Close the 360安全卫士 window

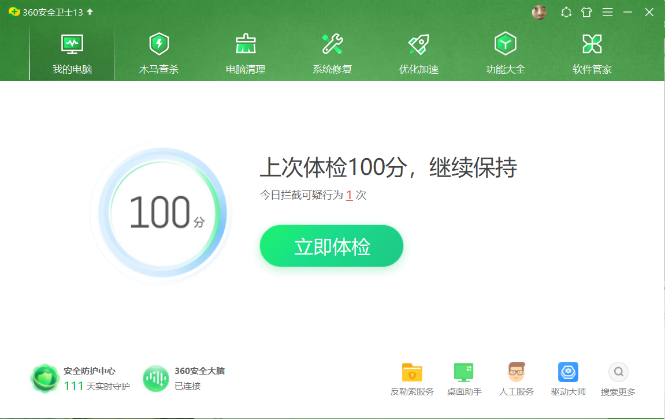pos(649,12)
